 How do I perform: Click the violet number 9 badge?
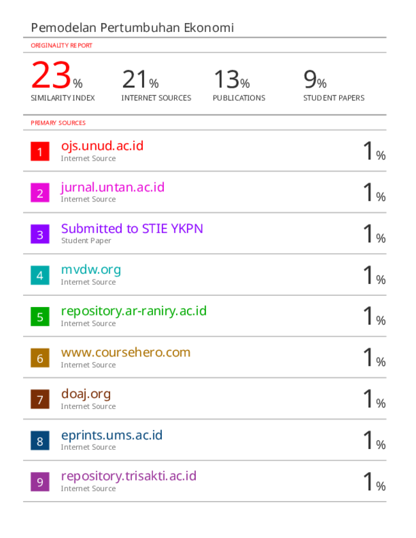pyautogui.click(x=40, y=482)
